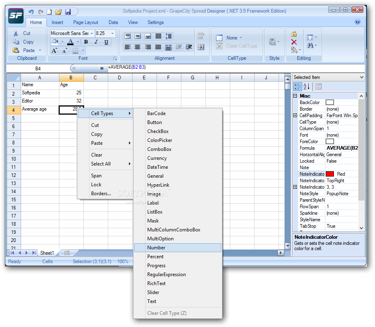Image resolution: width=375 pixels, height=327 pixels.
Task: Click the ForeColor swatch in properties
Action: (x=330, y=142)
